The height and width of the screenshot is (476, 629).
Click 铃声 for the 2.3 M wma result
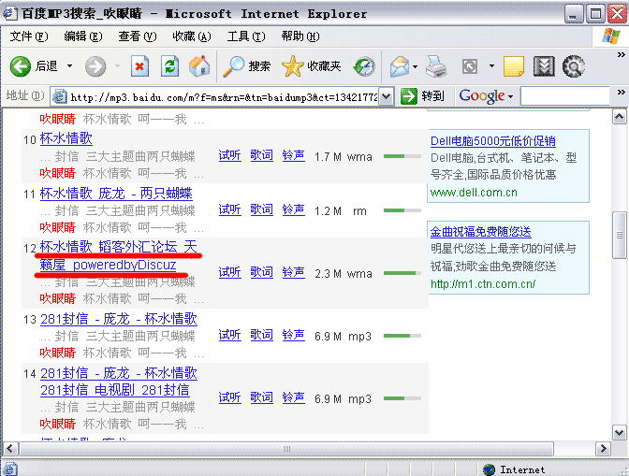coord(294,272)
